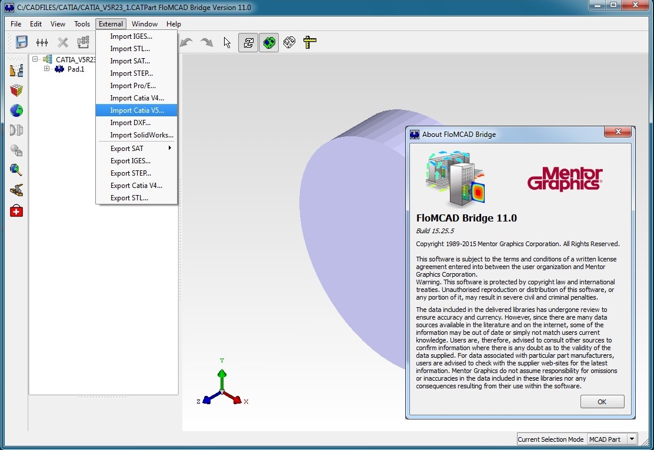
Task: Click the 'Current Selection Mode' status label
Action: (550, 439)
